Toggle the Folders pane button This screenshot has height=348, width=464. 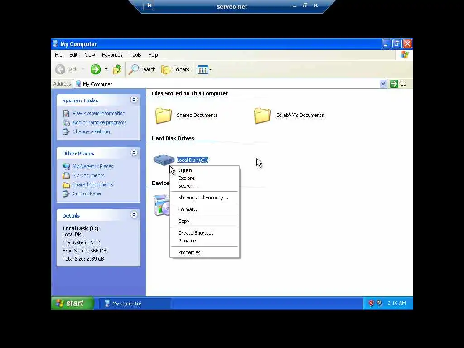click(175, 69)
